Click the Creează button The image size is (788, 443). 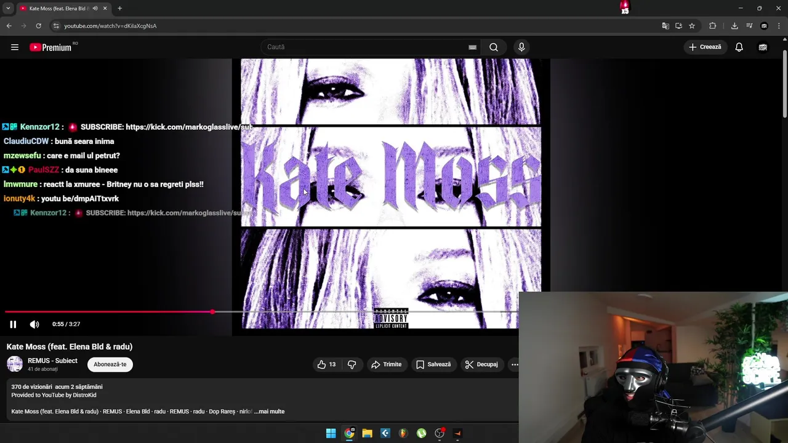click(x=705, y=47)
